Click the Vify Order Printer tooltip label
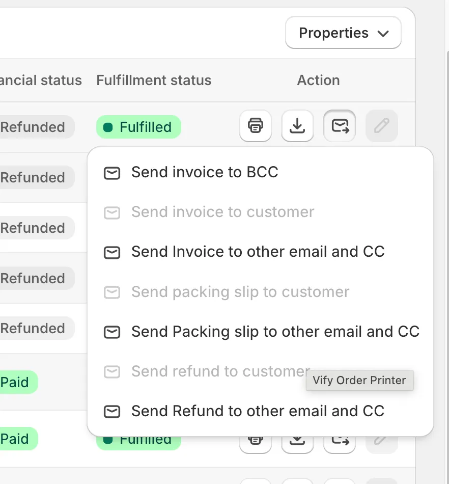Screen dimensions: 449x484 tap(359, 380)
